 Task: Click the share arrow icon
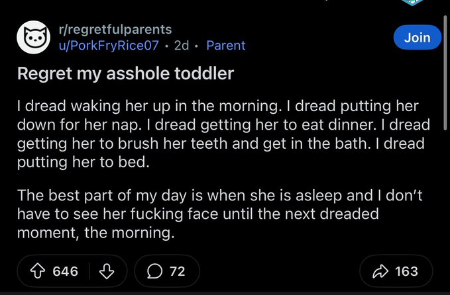(380, 271)
